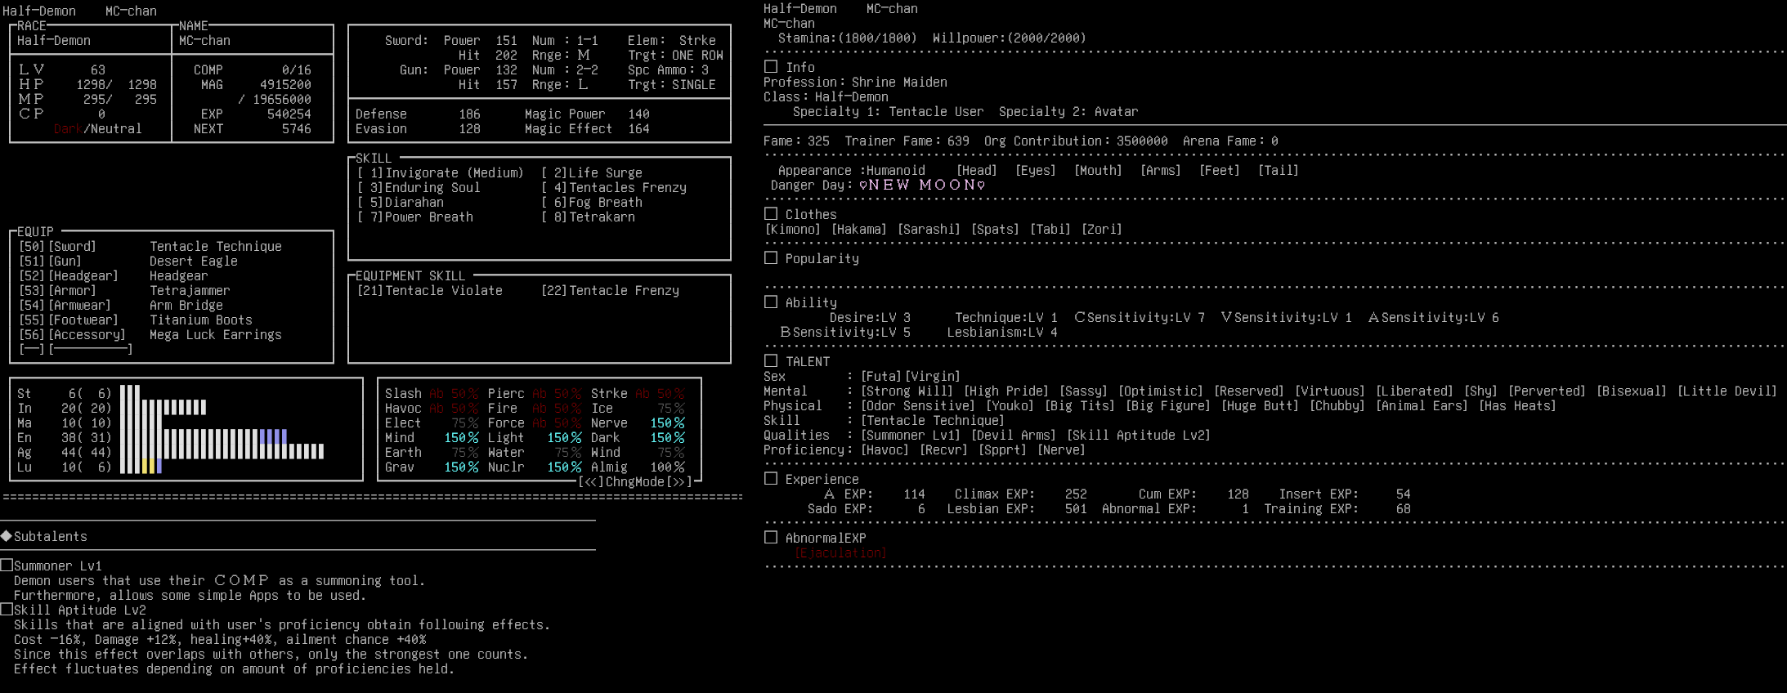Open the [Arms] appearance link
This screenshot has height=693, width=1787.
tap(1161, 171)
